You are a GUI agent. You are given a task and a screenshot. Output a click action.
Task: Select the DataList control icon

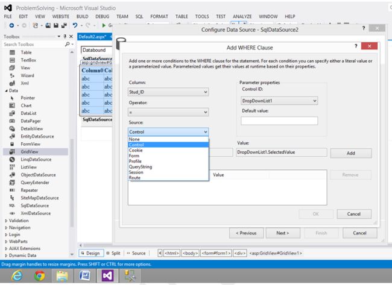tap(12, 113)
